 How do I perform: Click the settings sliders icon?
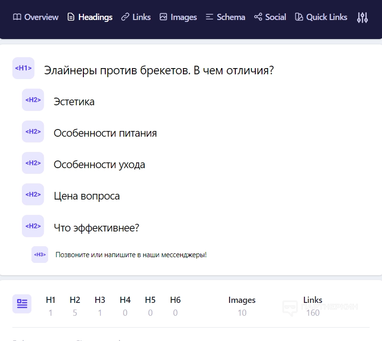tap(362, 18)
